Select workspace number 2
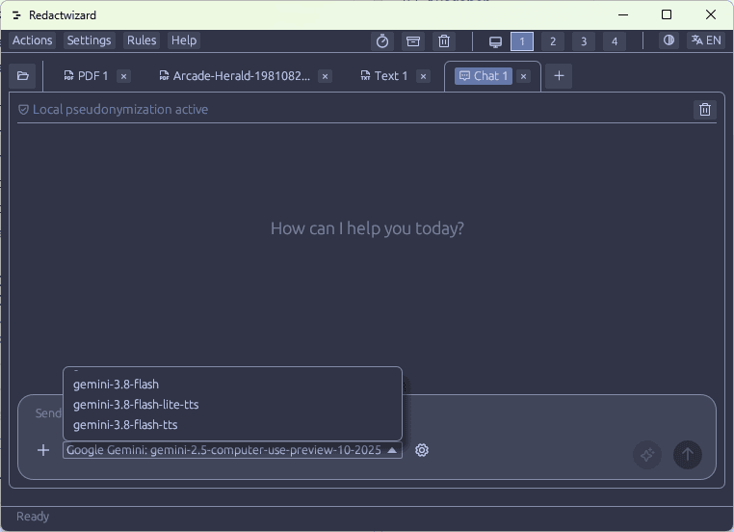The image size is (734, 532). (553, 41)
